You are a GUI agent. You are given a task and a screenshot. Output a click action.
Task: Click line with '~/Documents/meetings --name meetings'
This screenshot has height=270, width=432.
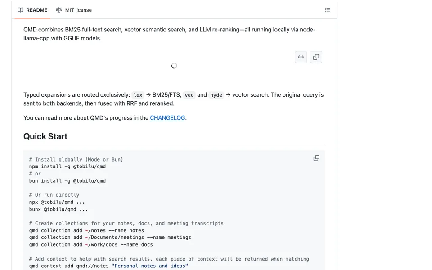click(110, 237)
